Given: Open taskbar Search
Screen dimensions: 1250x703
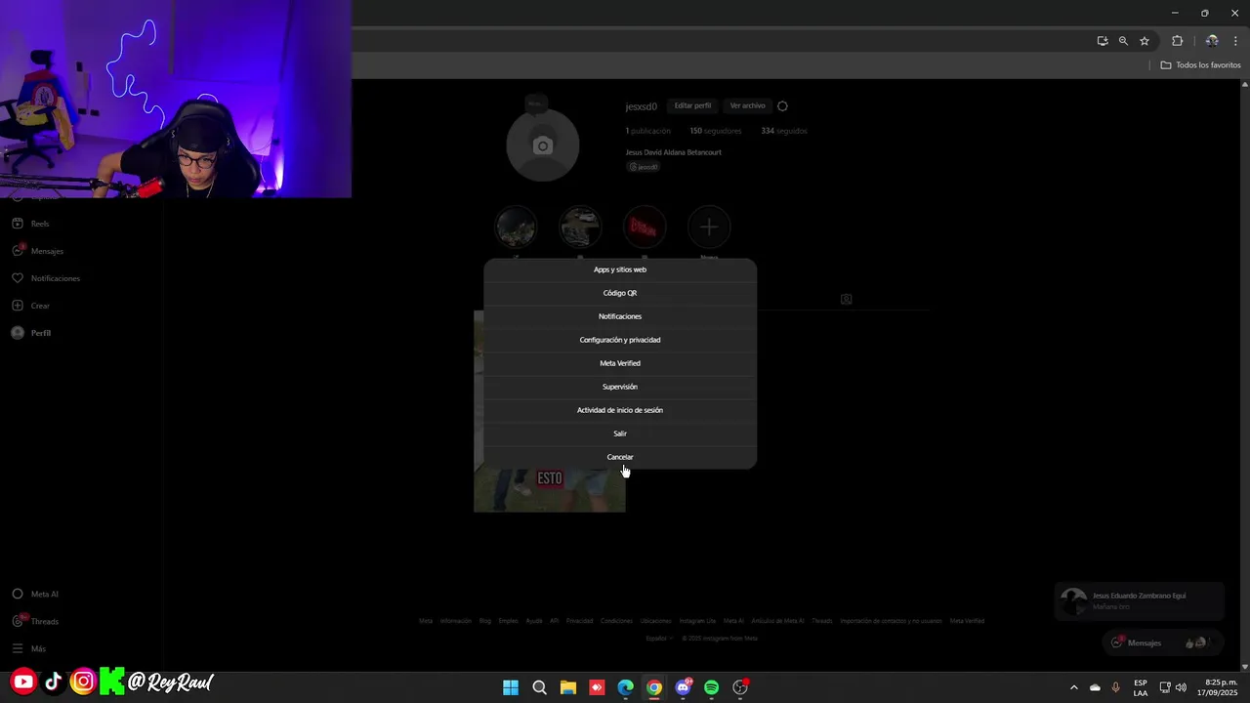Looking at the screenshot, I should point(539,687).
